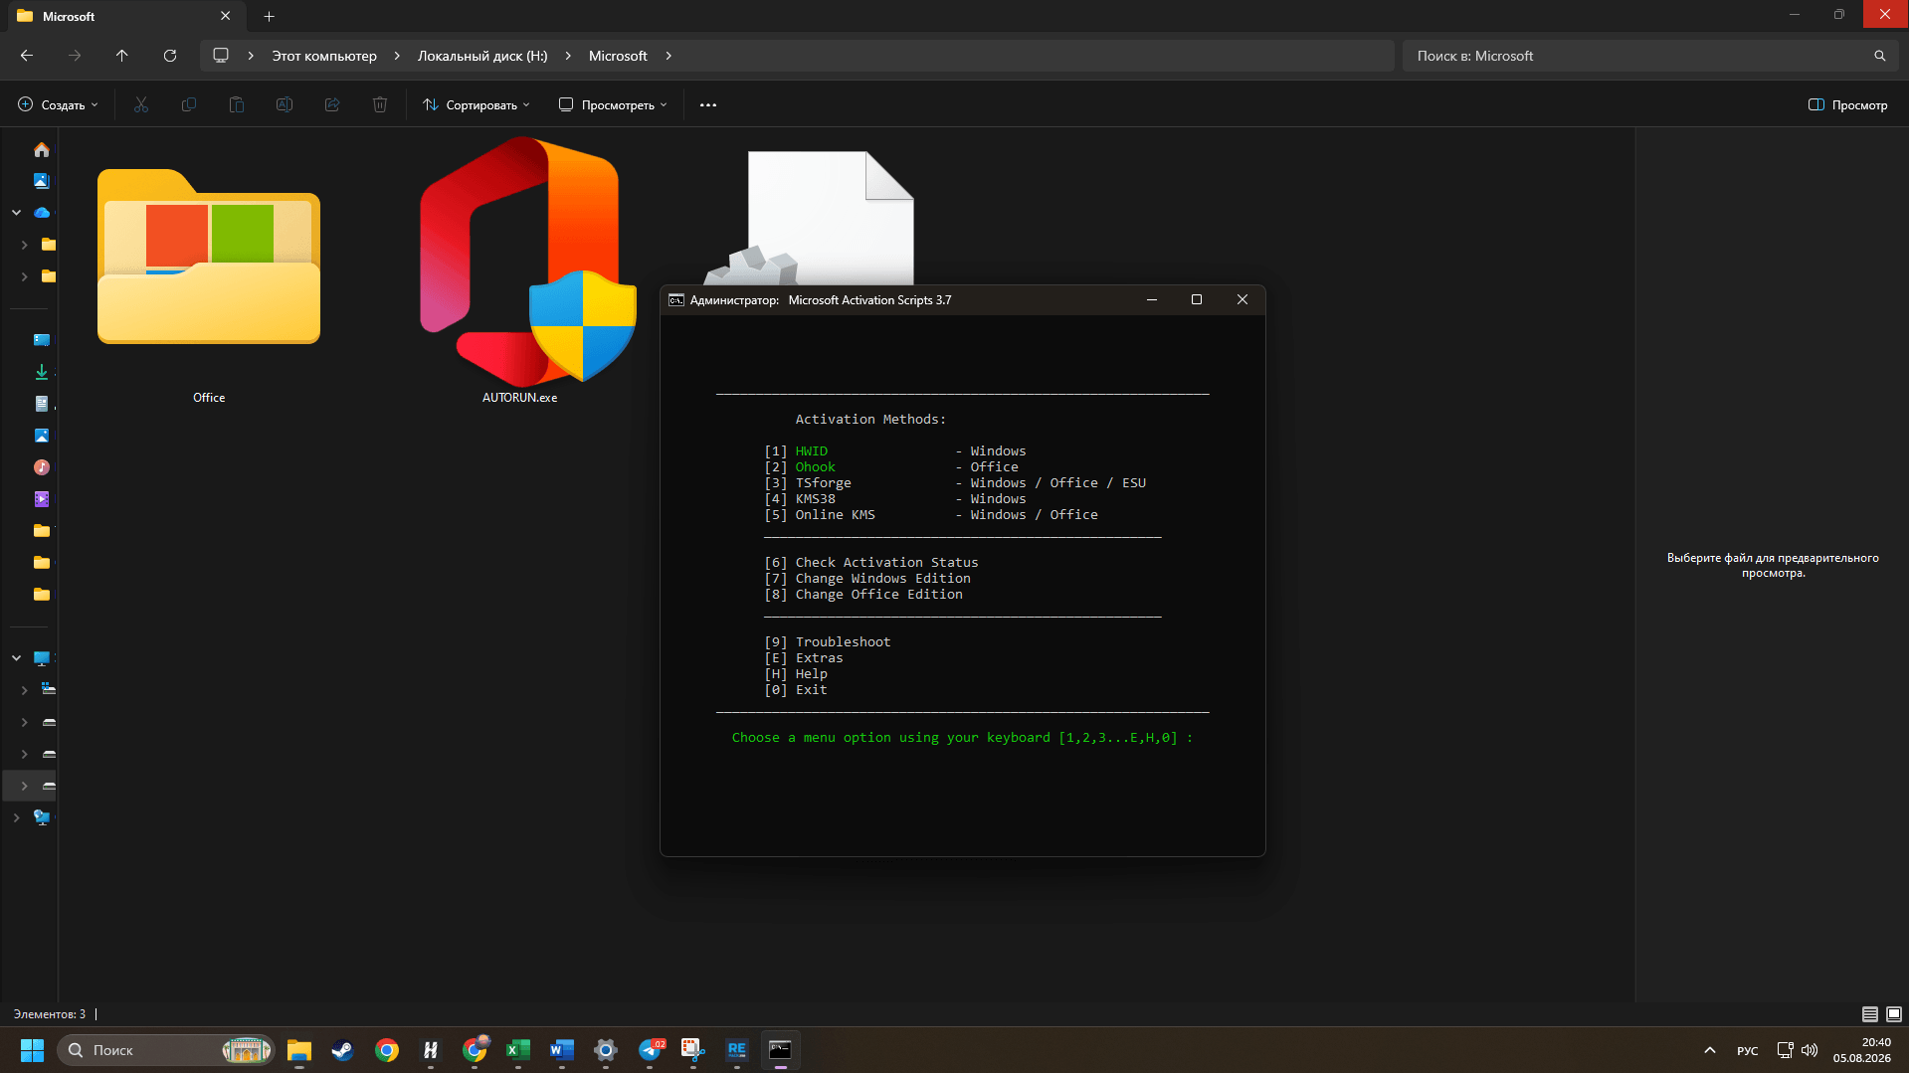Click the Windows Start button
The image size is (1909, 1073).
[x=32, y=1050]
